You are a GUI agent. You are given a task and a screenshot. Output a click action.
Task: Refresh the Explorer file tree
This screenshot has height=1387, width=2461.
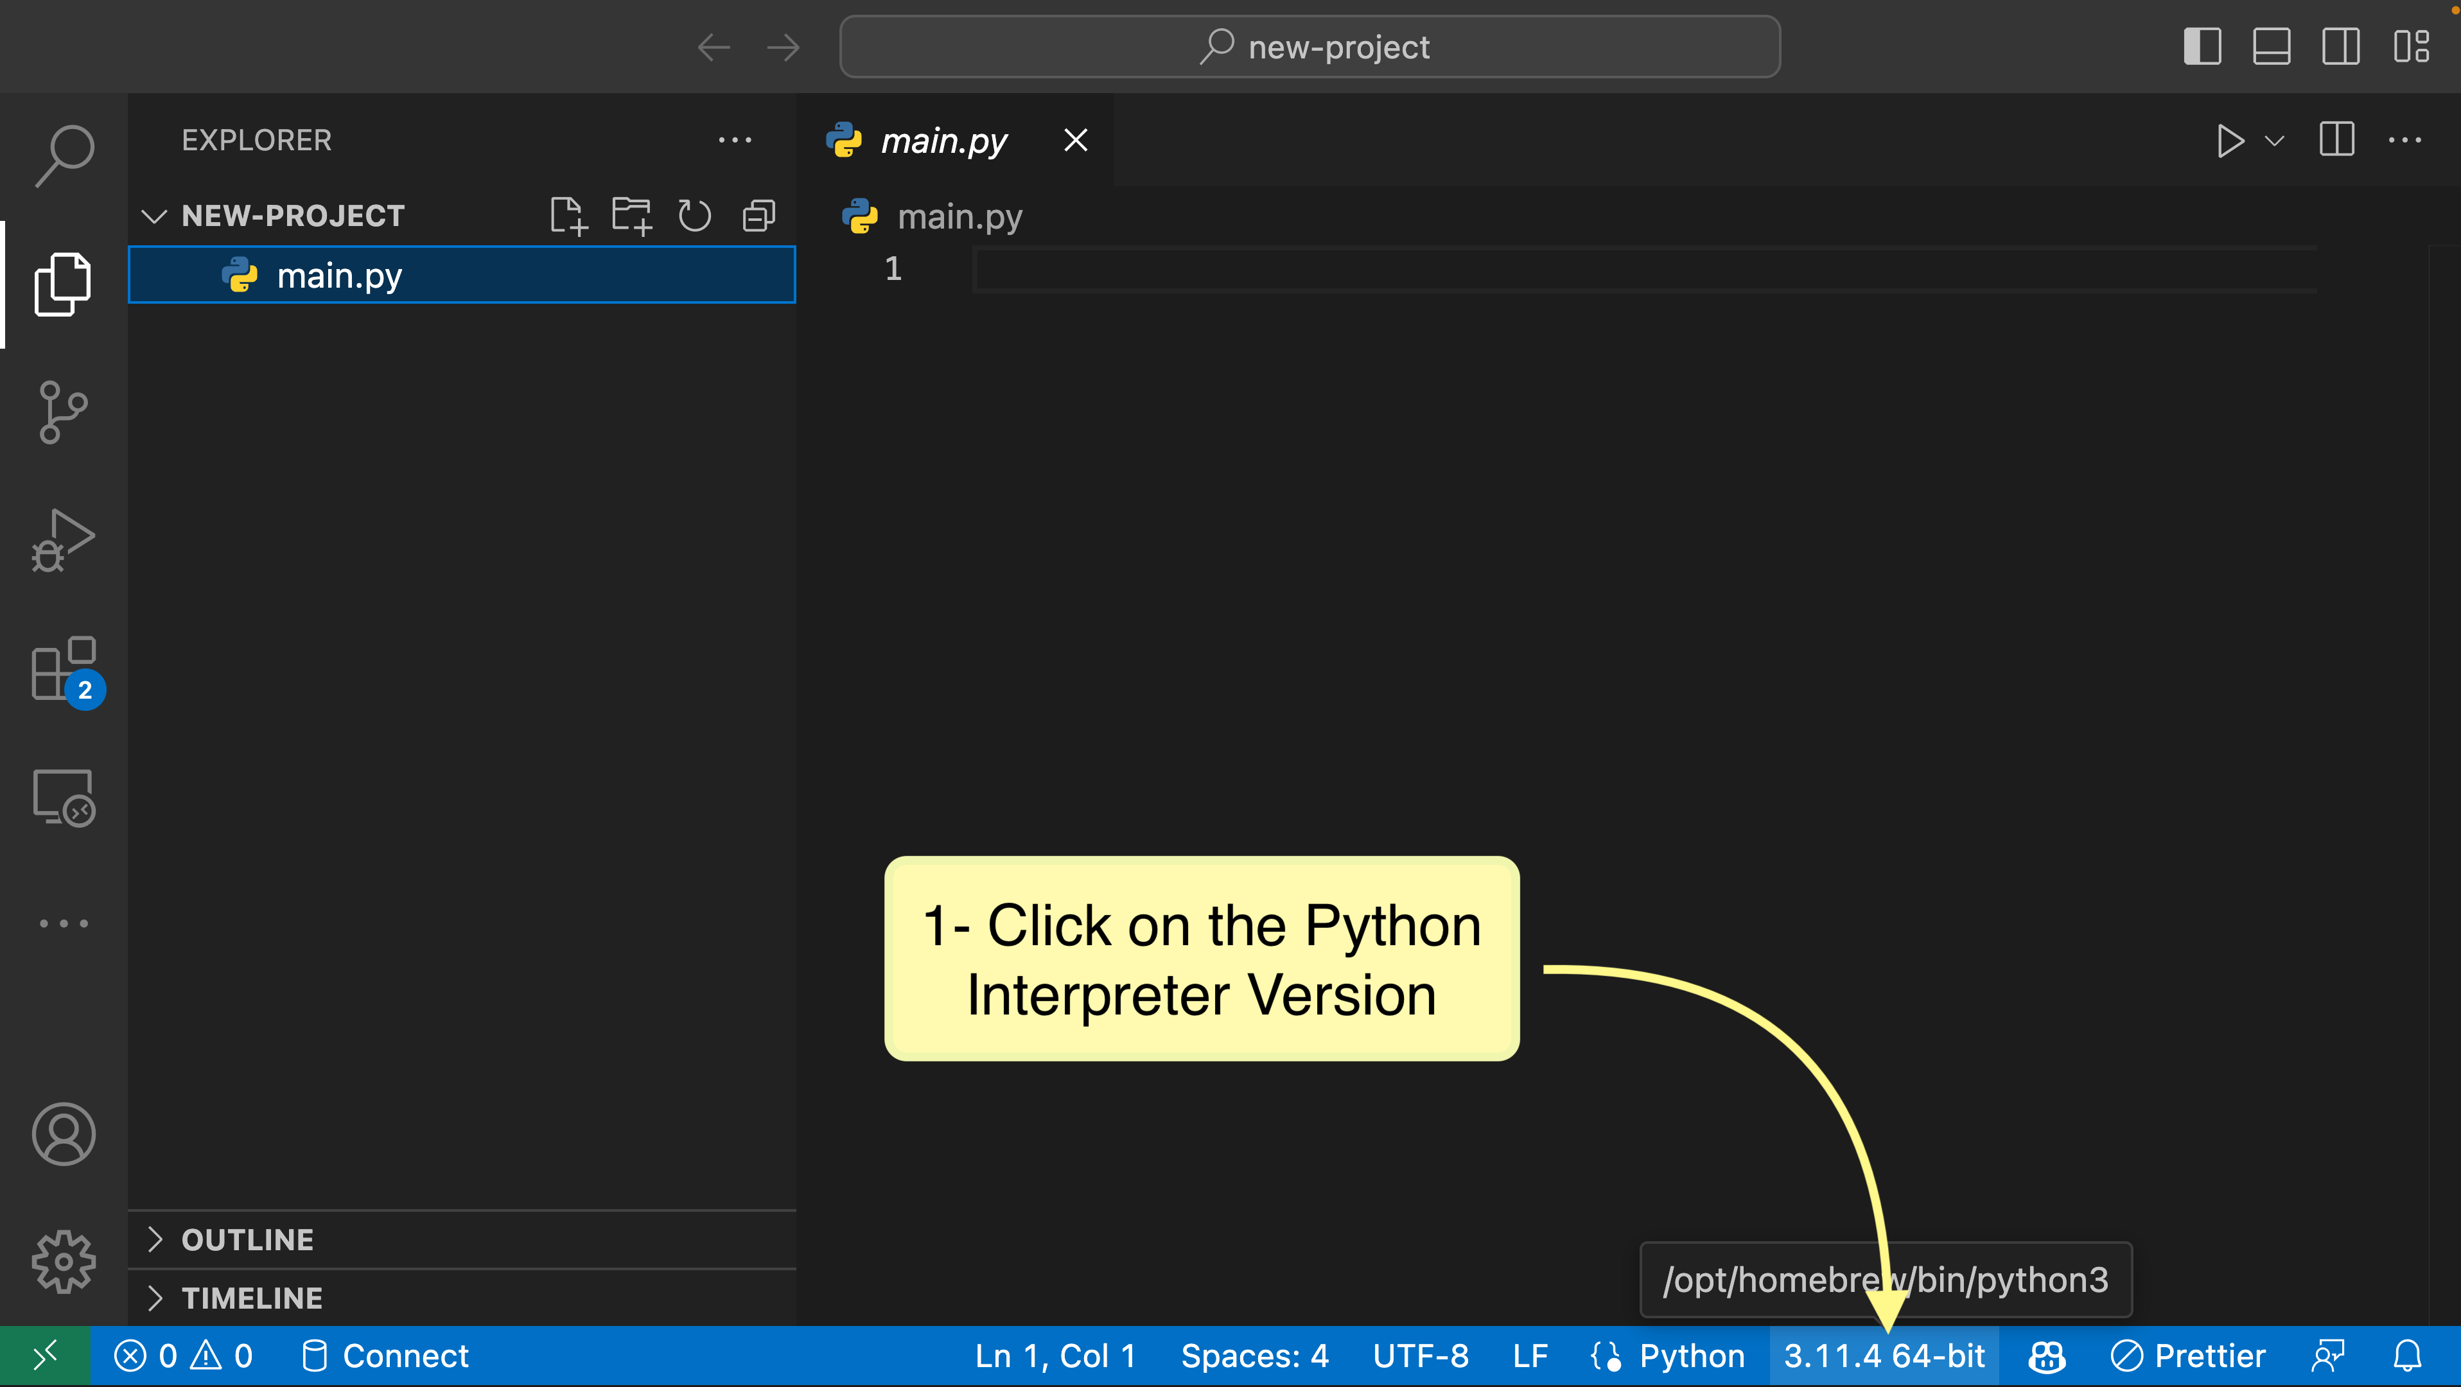(694, 216)
